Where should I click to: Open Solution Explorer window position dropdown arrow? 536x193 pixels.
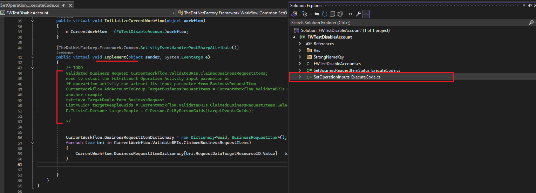[524, 6]
